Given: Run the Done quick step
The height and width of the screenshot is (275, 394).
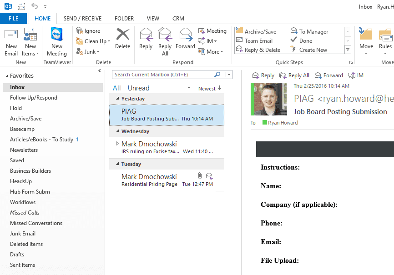Looking at the screenshot, I should tap(301, 41).
